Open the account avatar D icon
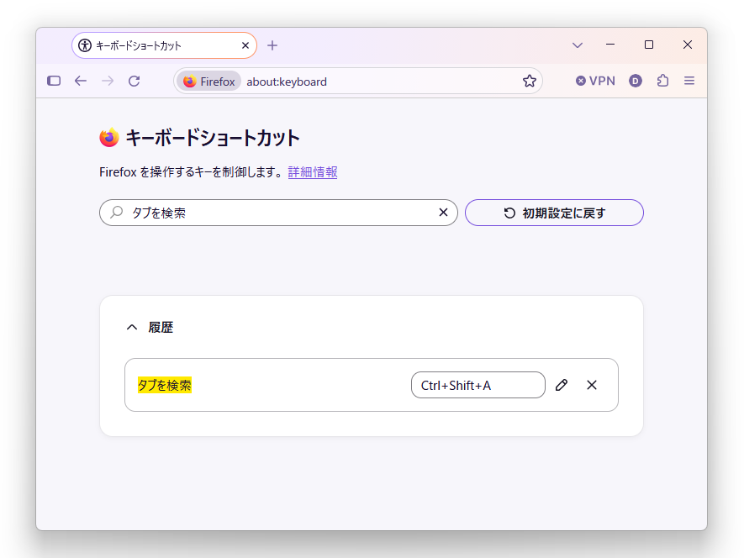 pos(636,82)
